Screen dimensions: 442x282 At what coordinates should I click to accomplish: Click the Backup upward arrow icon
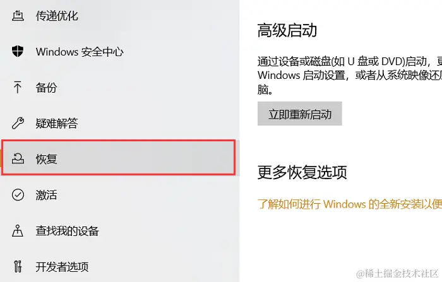[18, 87]
